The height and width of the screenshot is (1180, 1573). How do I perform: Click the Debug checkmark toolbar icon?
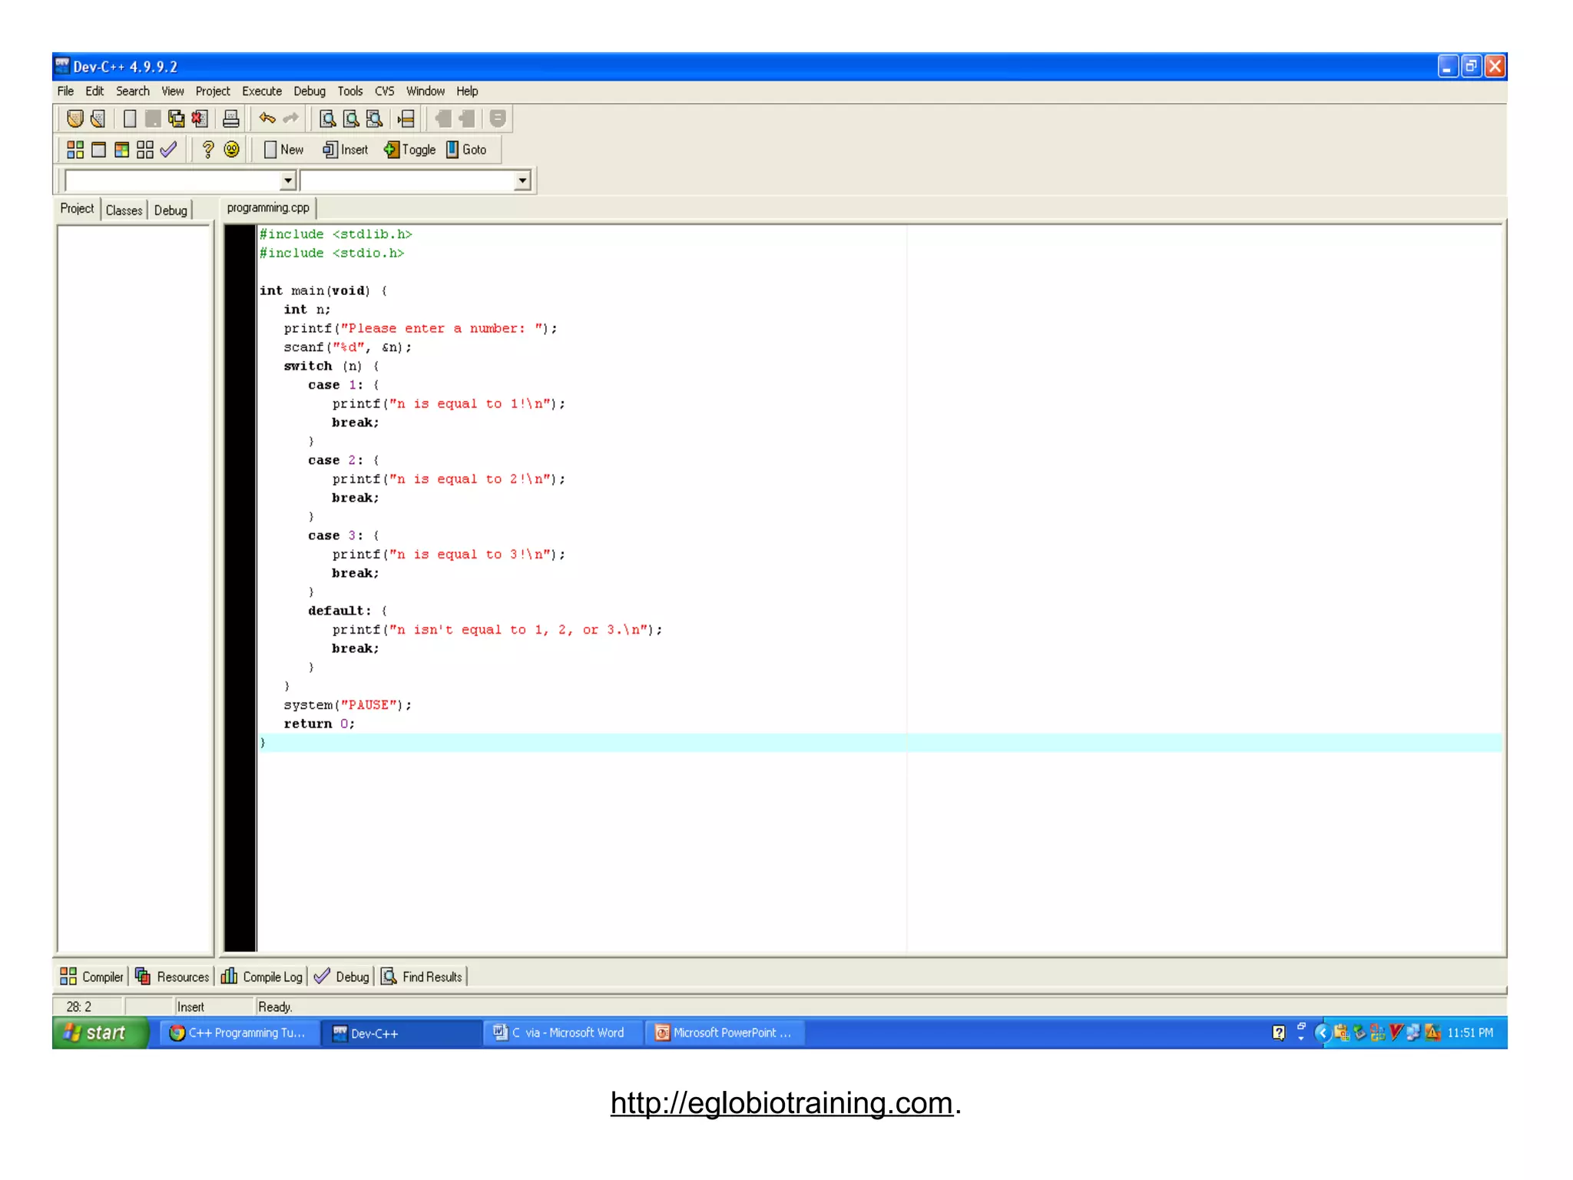(x=169, y=150)
